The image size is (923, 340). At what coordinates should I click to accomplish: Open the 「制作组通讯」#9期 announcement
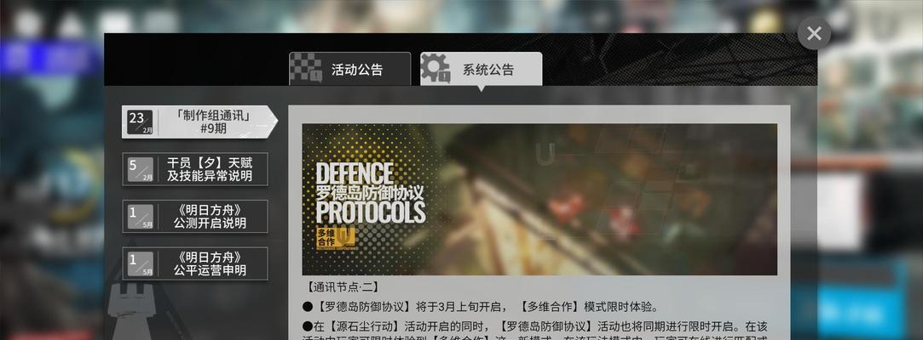[x=199, y=122]
